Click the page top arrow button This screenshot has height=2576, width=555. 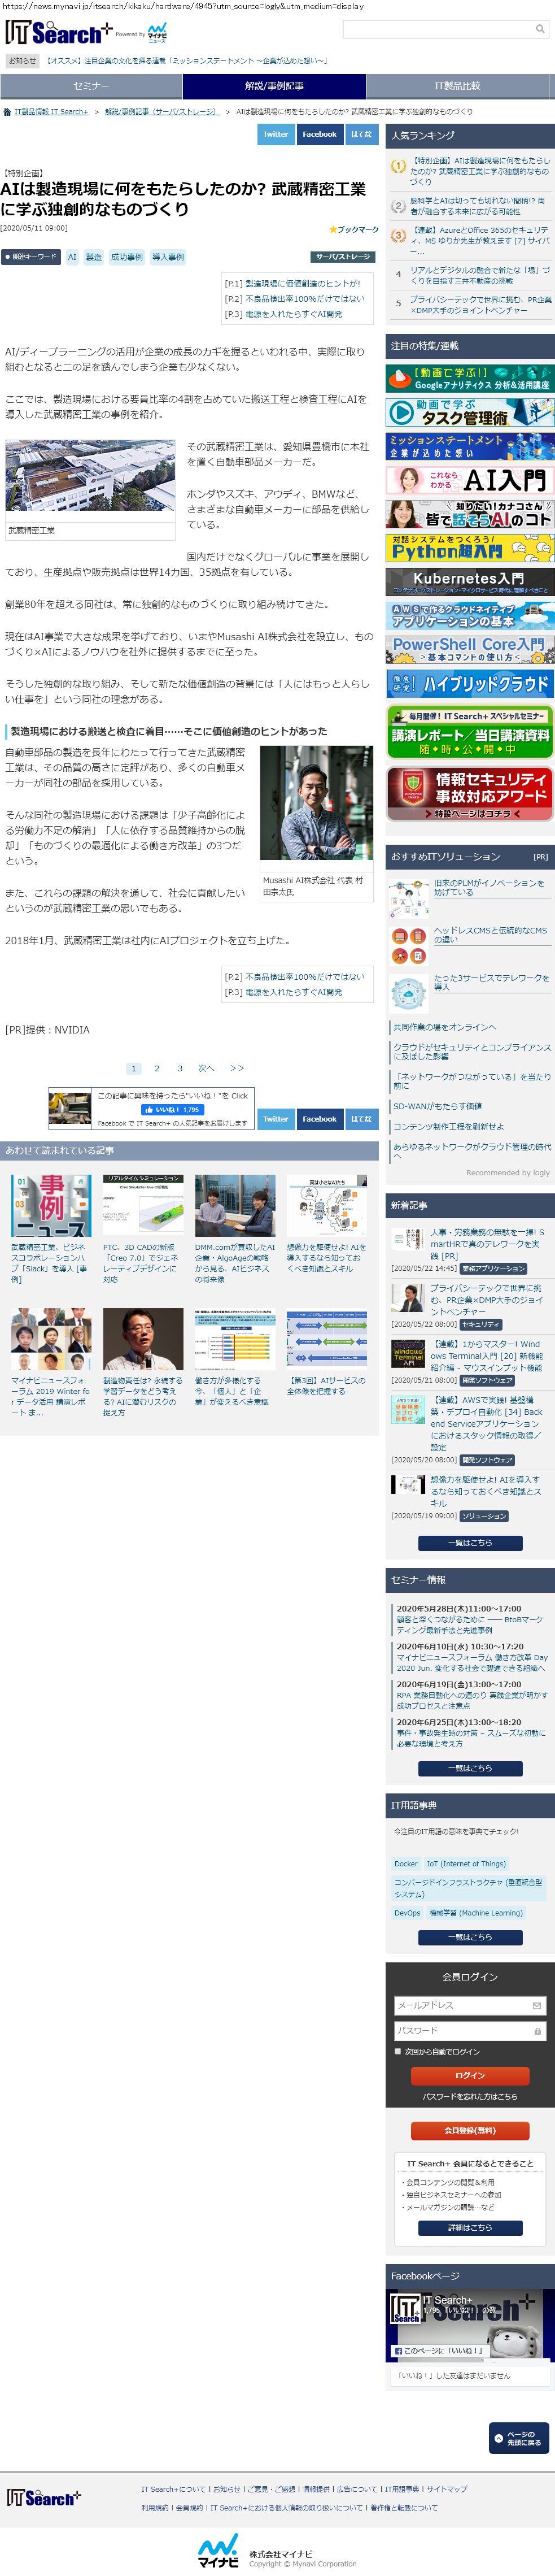click(x=518, y=2438)
